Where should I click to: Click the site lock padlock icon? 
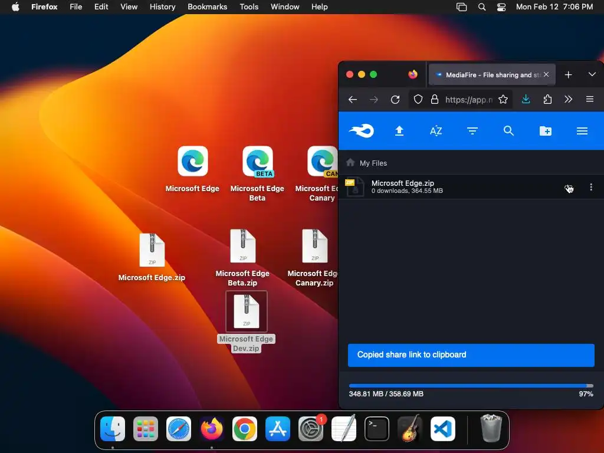point(435,99)
